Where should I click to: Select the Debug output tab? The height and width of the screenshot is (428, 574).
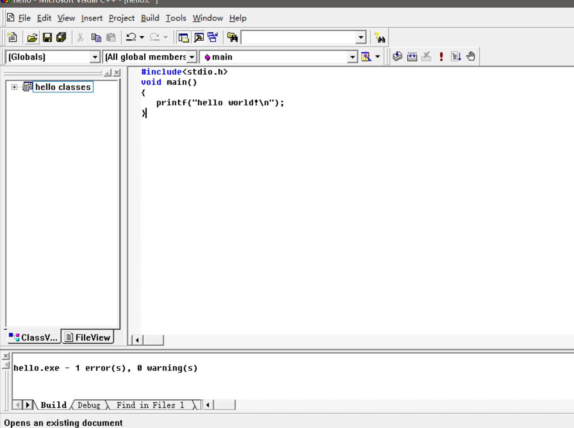point(89,405)
